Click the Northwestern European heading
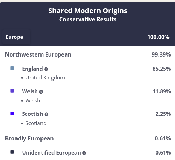This screenshot has width=175, height=160. 38,55
